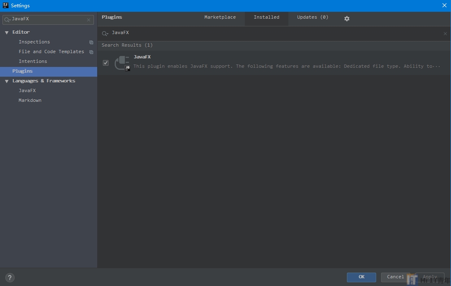This screenshot has width=451, height=286.
Task: Clear the settings search field text
Action: click(x=89, y=20)
